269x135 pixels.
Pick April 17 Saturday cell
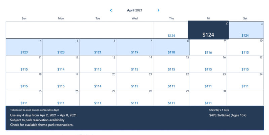click(x=245, y=63)
